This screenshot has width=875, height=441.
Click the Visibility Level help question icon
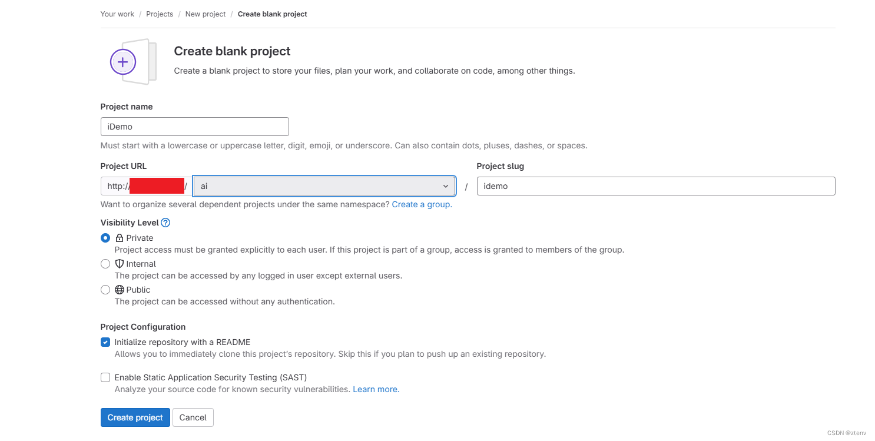[x=165, y=223]
